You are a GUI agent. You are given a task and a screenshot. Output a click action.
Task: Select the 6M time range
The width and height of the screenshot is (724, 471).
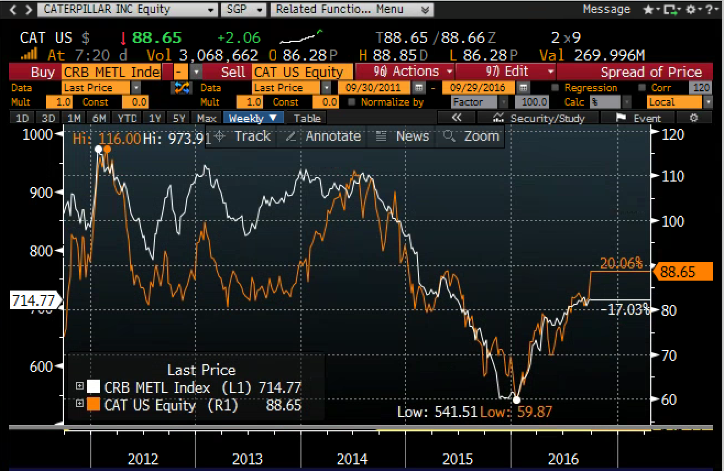(x=100, y=118)
